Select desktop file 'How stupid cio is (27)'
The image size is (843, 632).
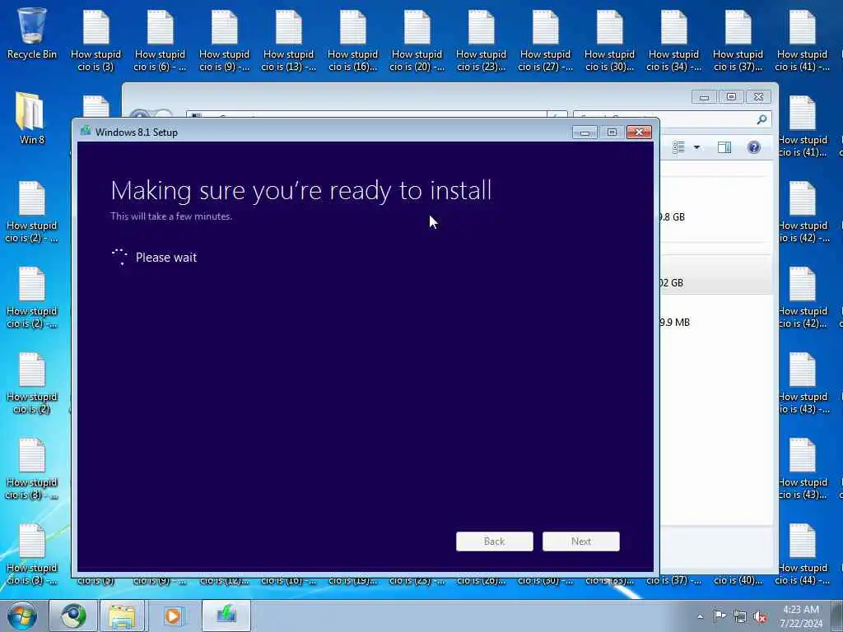coord(546,41)
